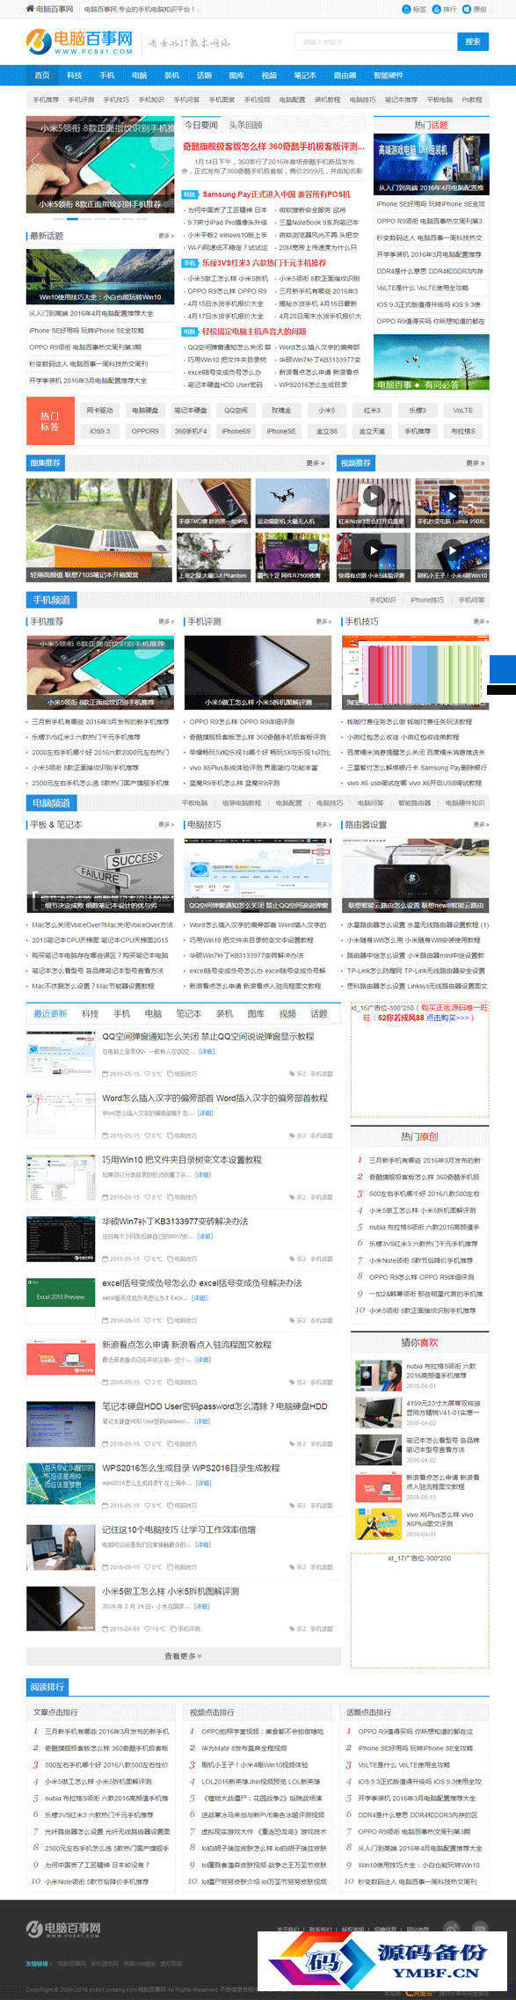Image resolution: width=516 pixels, height=2000 pixels.
Task: Click the 原创 icon in top bar
Action: [467, 9]
